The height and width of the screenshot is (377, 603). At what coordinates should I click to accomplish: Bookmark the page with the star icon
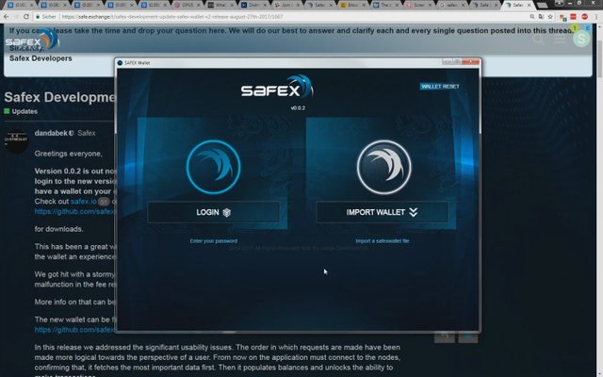tap(550, 17)
